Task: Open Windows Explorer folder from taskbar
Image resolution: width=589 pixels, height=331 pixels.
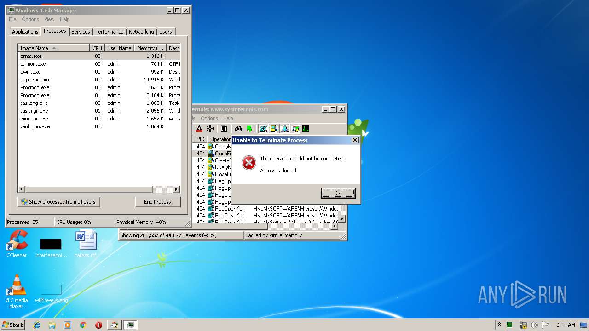Action: point(52,325)
